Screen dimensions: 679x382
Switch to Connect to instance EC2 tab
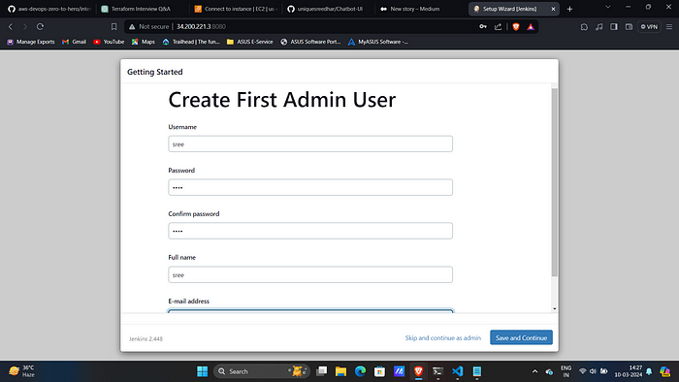pos(236,9)
